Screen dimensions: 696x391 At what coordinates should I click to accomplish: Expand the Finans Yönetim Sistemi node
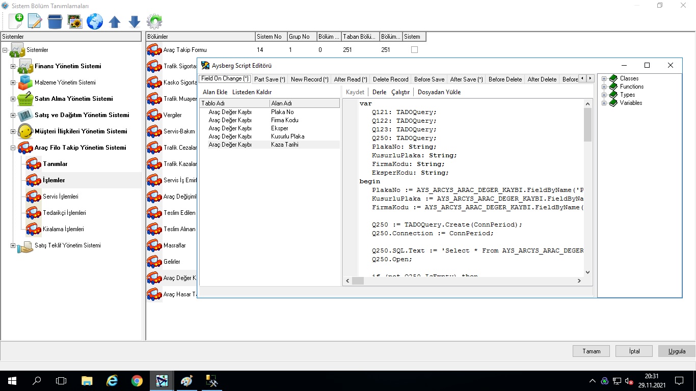13,66
